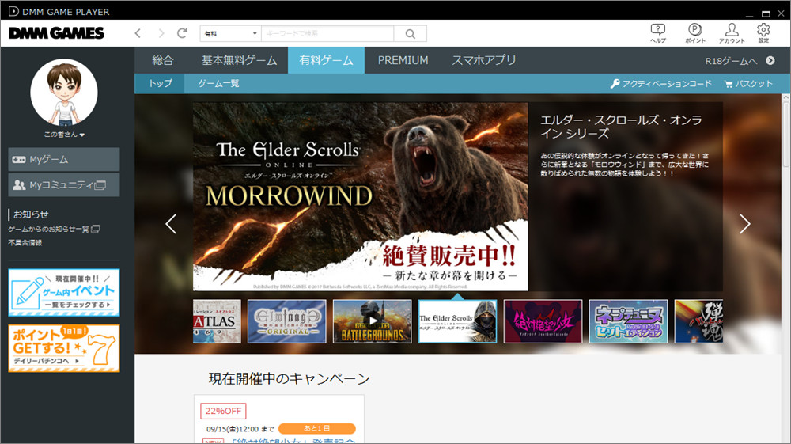The width and height of the screenshot is (791, 444).
Task: Open the Settings (設定) gear icon
Action: point(763,32)
